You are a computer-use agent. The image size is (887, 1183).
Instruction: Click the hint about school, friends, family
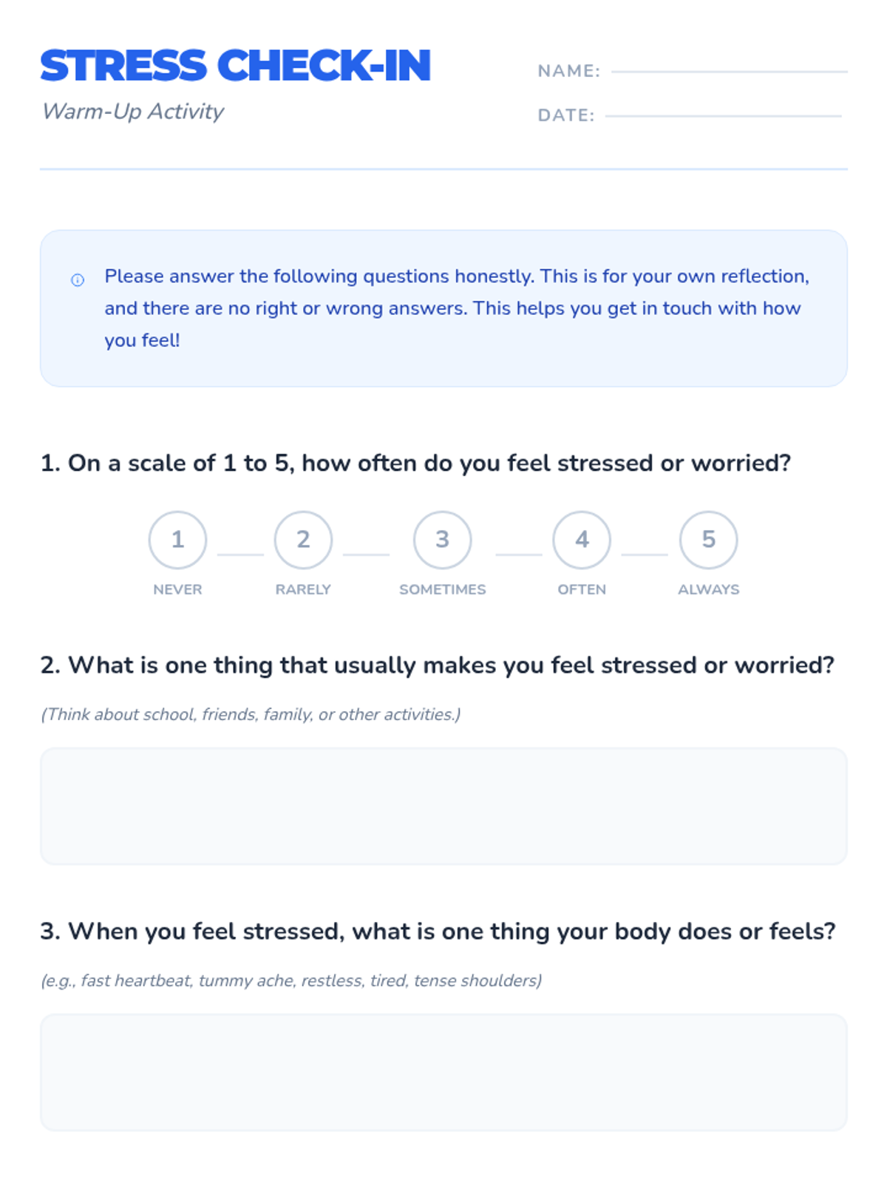coord(251,714)
